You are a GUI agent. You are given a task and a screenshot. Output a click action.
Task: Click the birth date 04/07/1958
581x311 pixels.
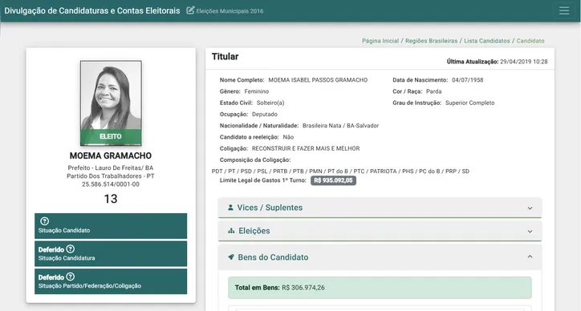pyautogui.click(x=468, y=79)
